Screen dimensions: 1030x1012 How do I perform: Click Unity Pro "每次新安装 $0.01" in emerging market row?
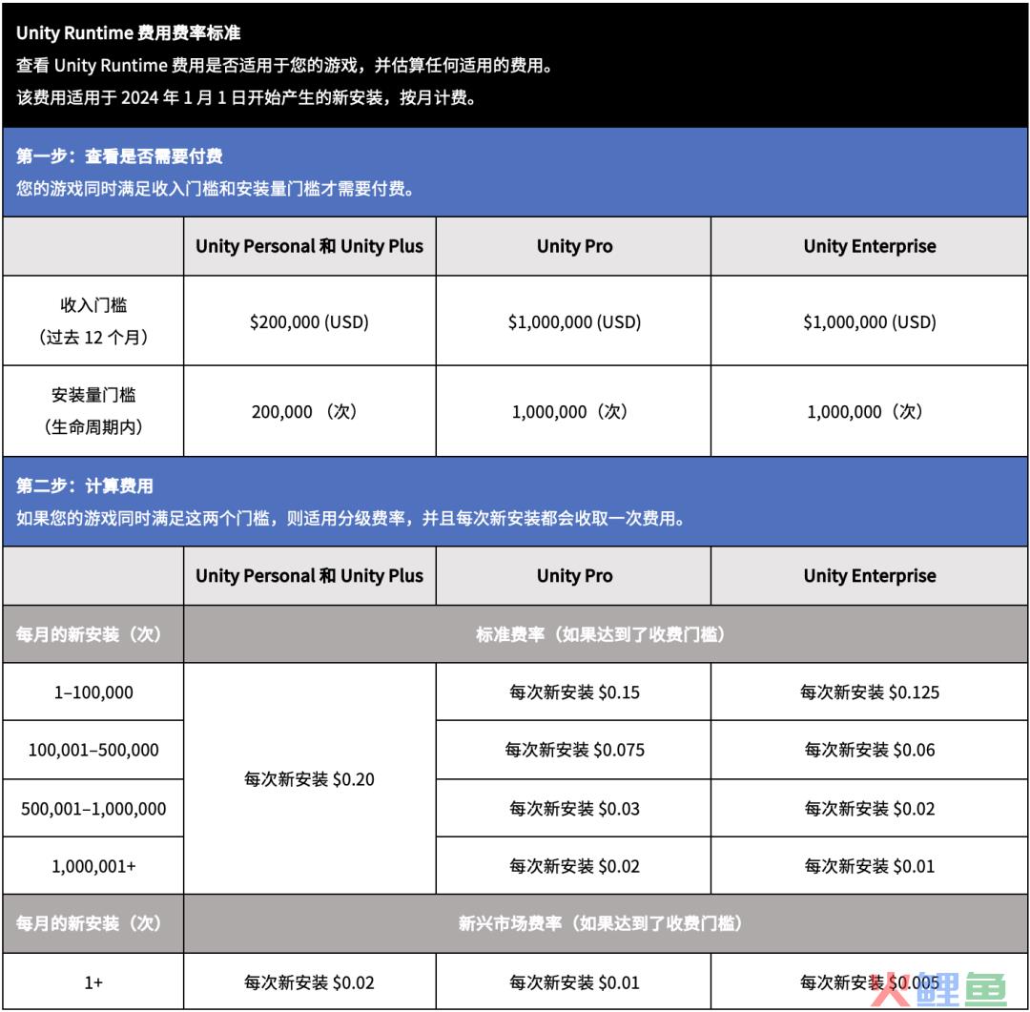point(574,982)
